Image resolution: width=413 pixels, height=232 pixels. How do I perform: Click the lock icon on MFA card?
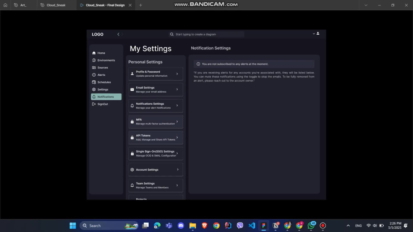point(132,122)
